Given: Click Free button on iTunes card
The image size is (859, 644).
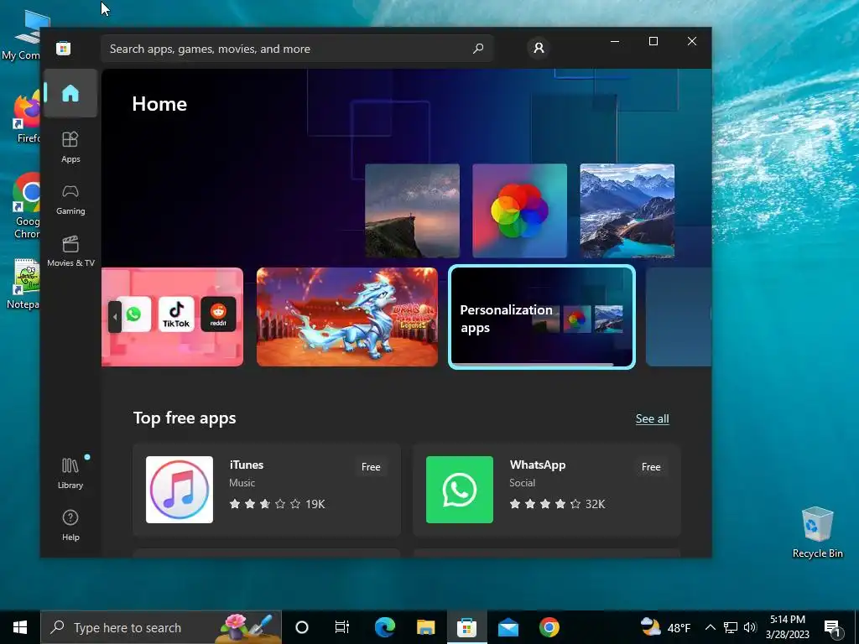Looking at the screenshot, I should pos(371,467).
